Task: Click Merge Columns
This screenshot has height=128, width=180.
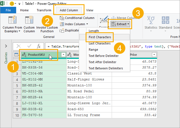Action: point(125,18)
